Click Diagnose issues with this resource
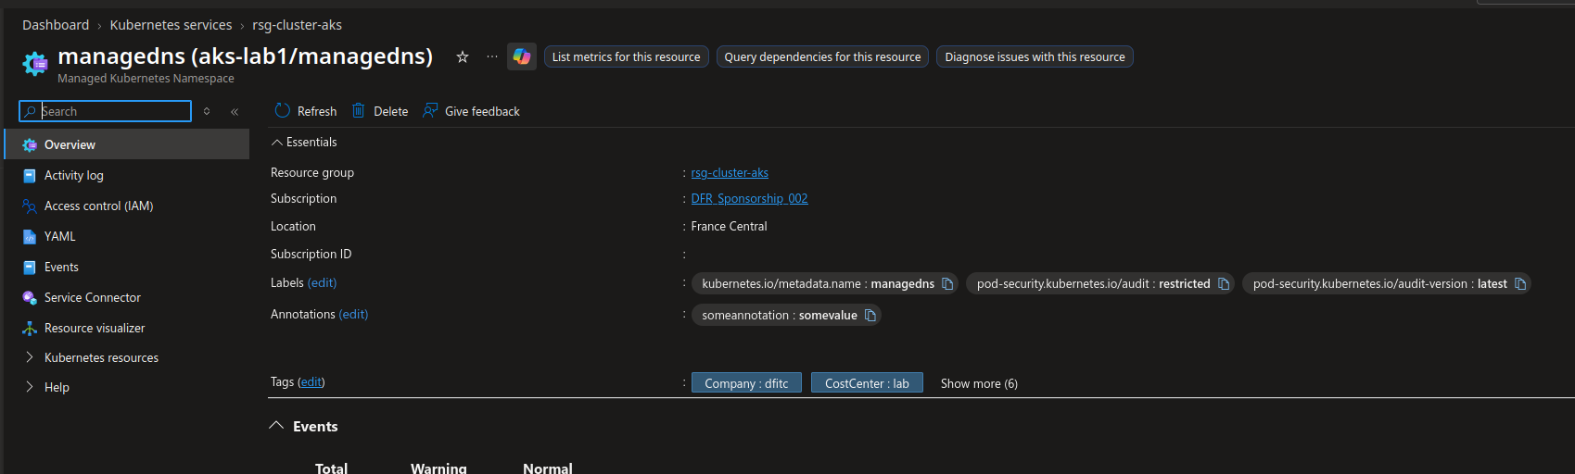This screenshot has width=1575, height=474. (1035, 56)
